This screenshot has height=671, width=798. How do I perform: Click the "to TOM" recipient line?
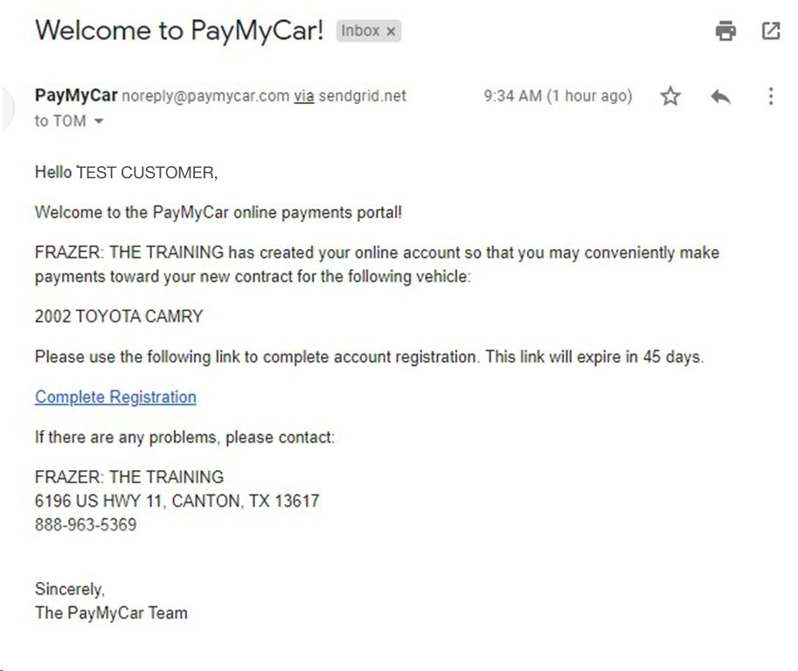(60, 121)
